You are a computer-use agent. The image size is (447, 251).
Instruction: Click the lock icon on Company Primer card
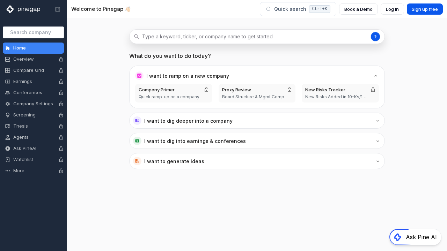(206, 90)
